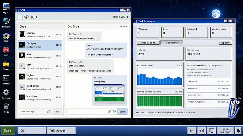Click the New message input field
Viewport: 243px width, 136px height.
(x=33, y=111)
